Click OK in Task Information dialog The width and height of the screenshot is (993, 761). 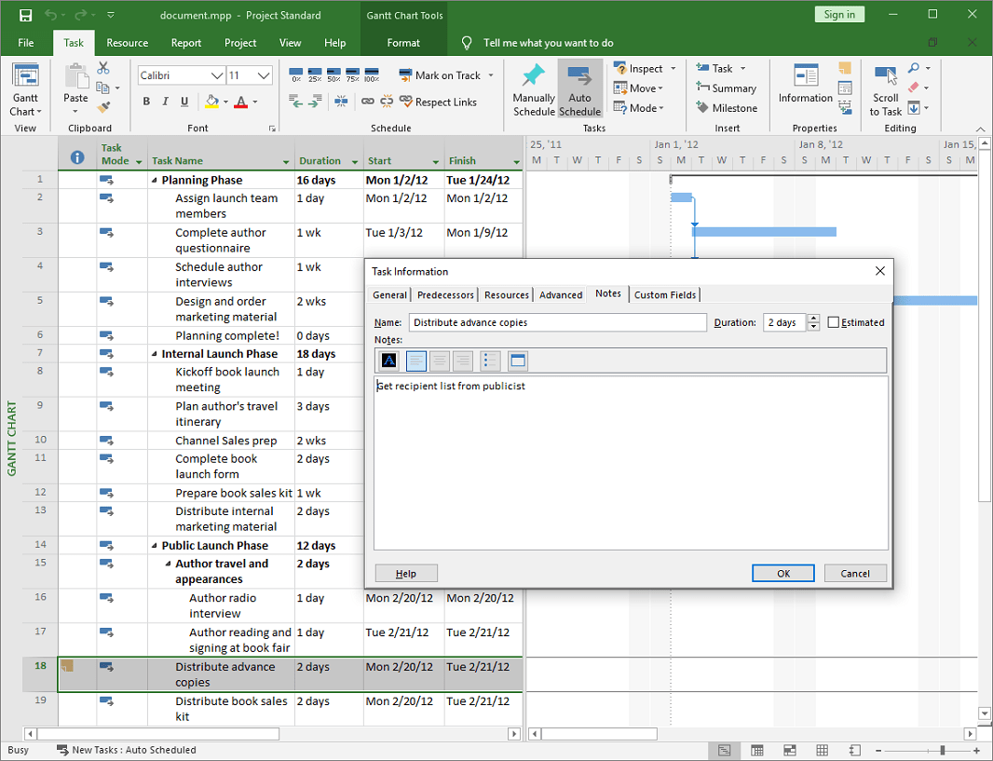782,573
